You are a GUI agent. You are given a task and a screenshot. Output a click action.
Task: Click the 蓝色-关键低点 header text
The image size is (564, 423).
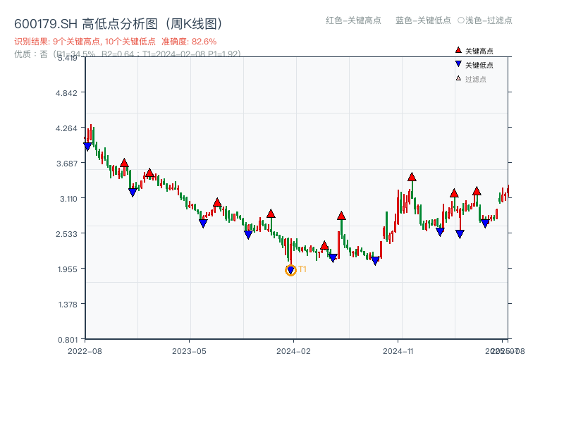pos(423,20)
